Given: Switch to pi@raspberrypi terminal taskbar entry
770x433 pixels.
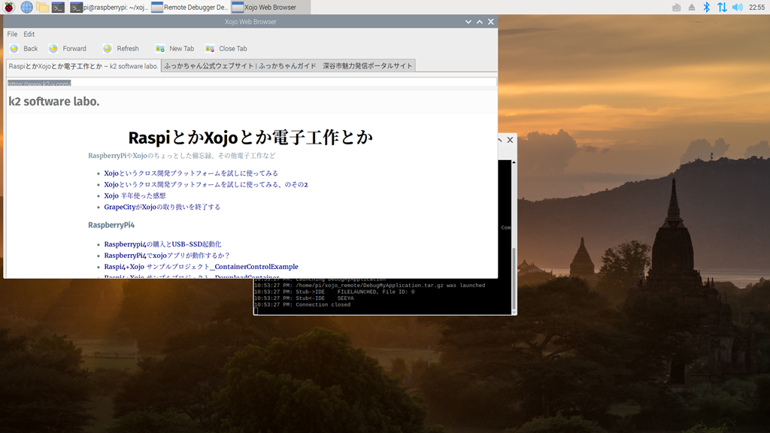Looking at the screenshot, I should point(108,7).
